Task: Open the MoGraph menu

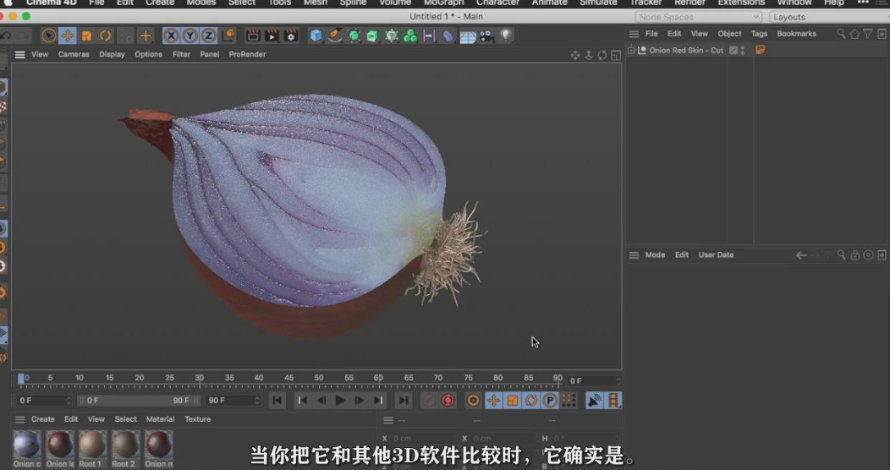Action: pos(443,3)
